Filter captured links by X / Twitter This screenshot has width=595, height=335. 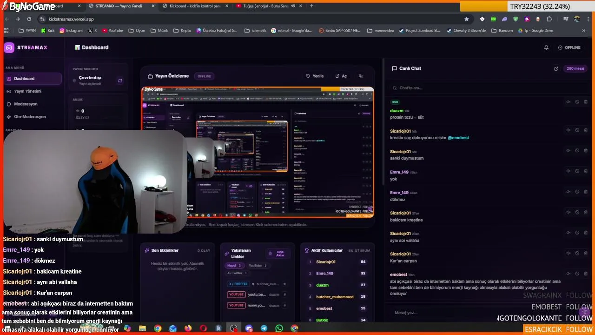[x=237, y=273]
